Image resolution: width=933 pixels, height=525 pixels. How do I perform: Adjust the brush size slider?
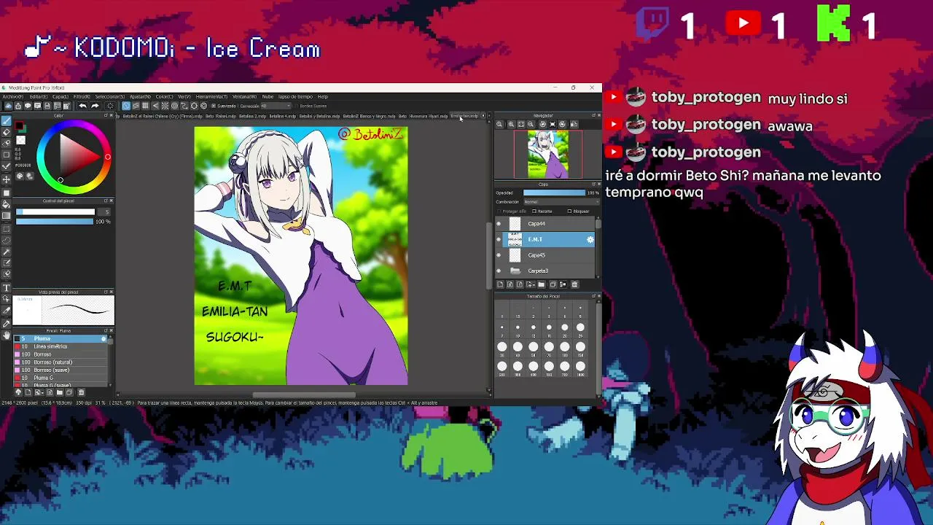55,212
